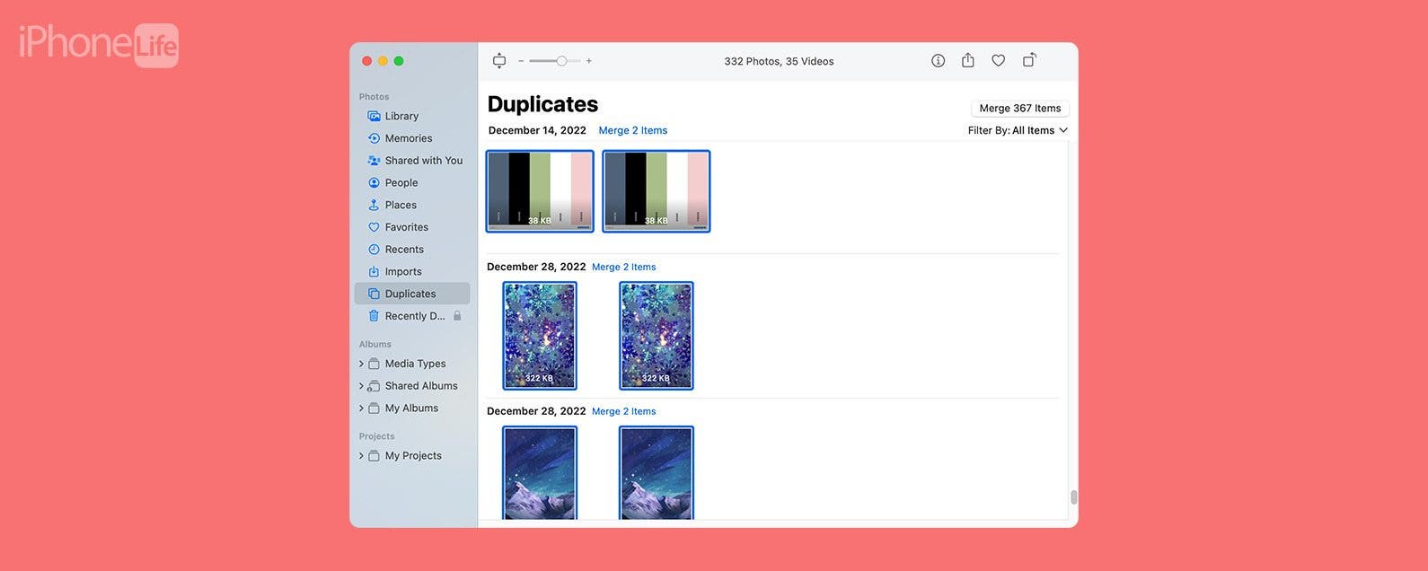1428x571 pixels.
Task: Click the Duplicates page heading
Action: [542, 104]
